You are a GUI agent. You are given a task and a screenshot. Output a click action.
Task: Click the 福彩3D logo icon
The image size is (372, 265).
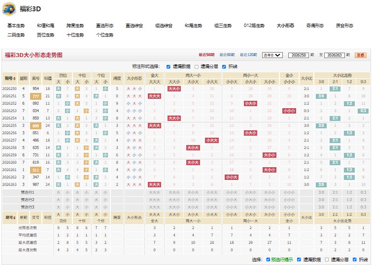(x=9, y=9)
